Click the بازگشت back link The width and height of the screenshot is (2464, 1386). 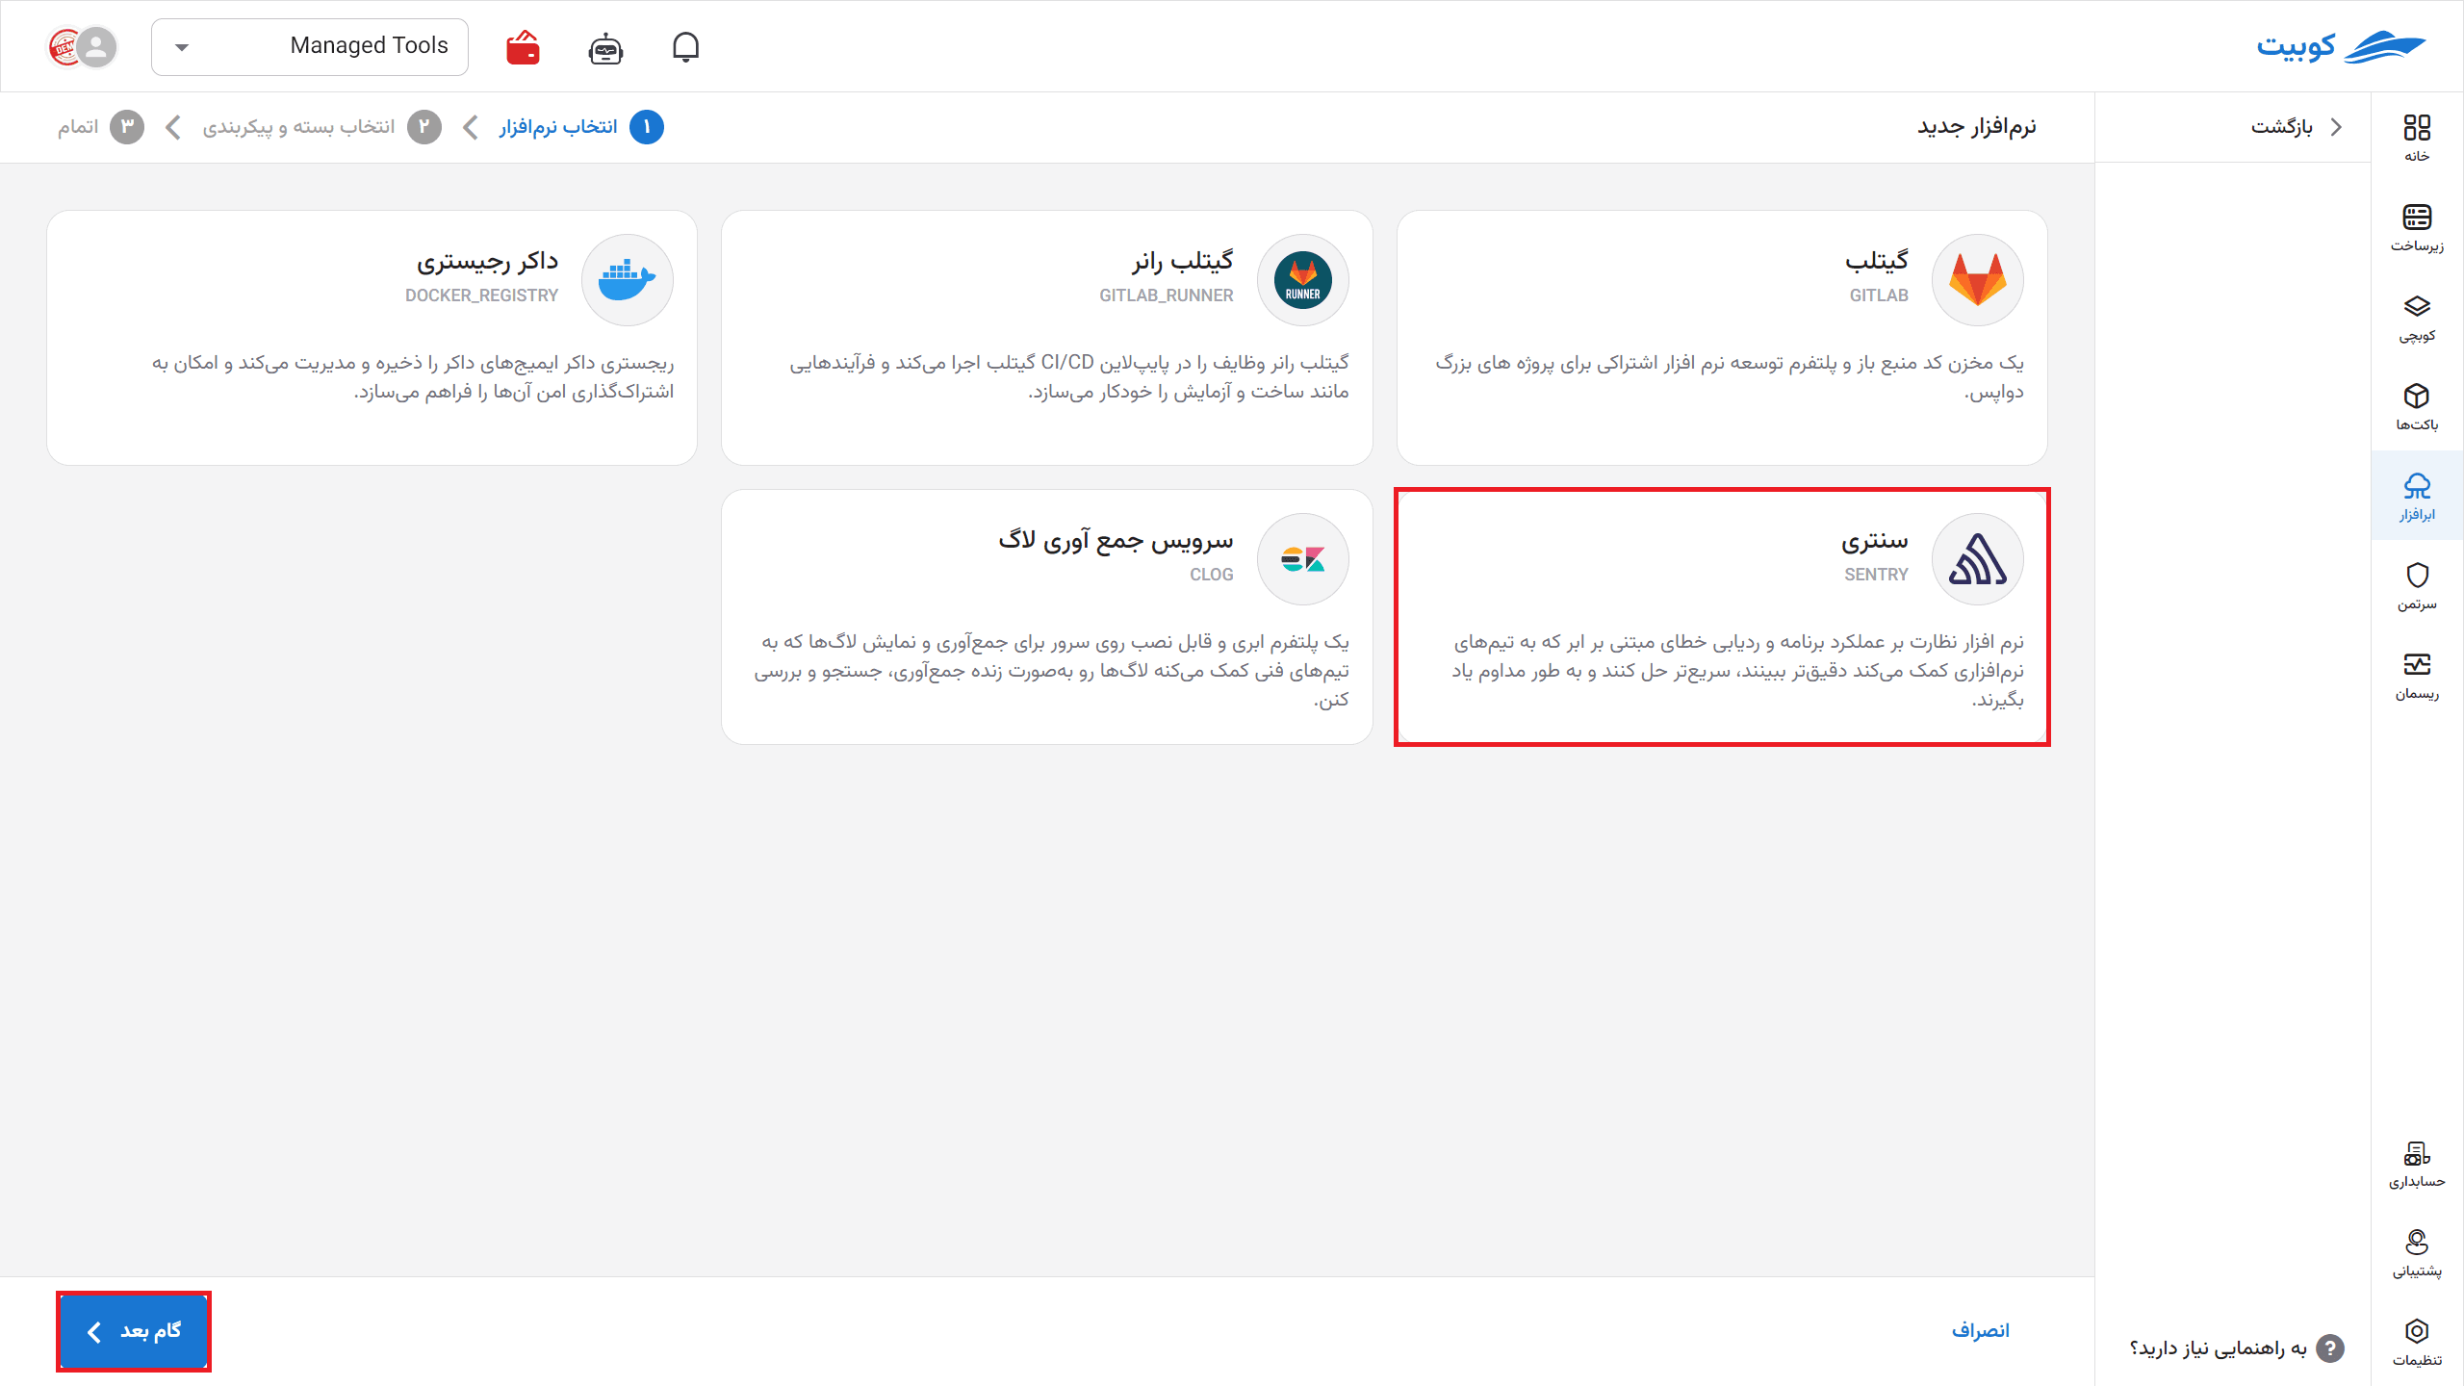click(x=2281, y=127)
